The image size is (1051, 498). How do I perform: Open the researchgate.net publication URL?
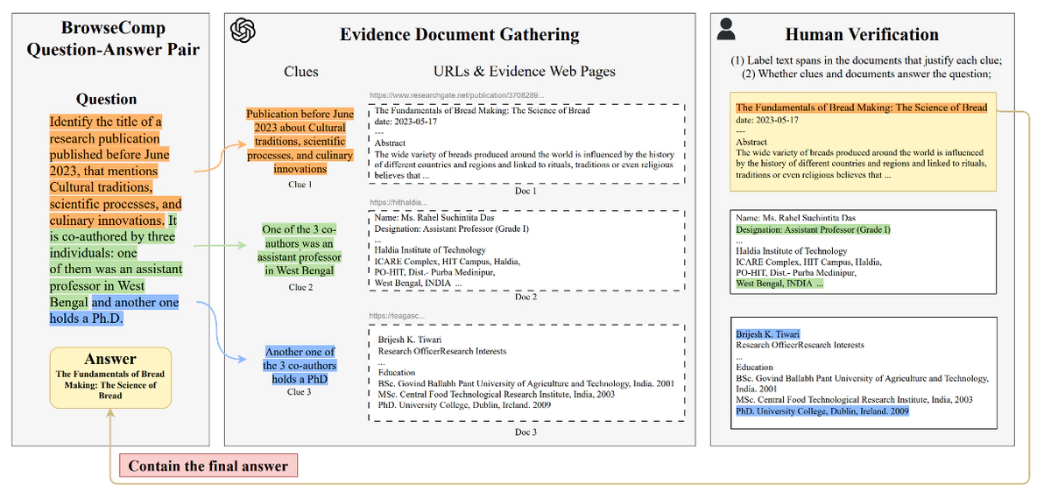point(456,95)
